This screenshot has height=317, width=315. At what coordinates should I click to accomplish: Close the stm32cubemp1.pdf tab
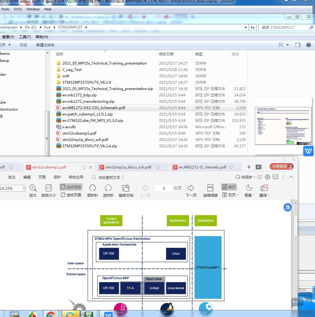(91, 167)
